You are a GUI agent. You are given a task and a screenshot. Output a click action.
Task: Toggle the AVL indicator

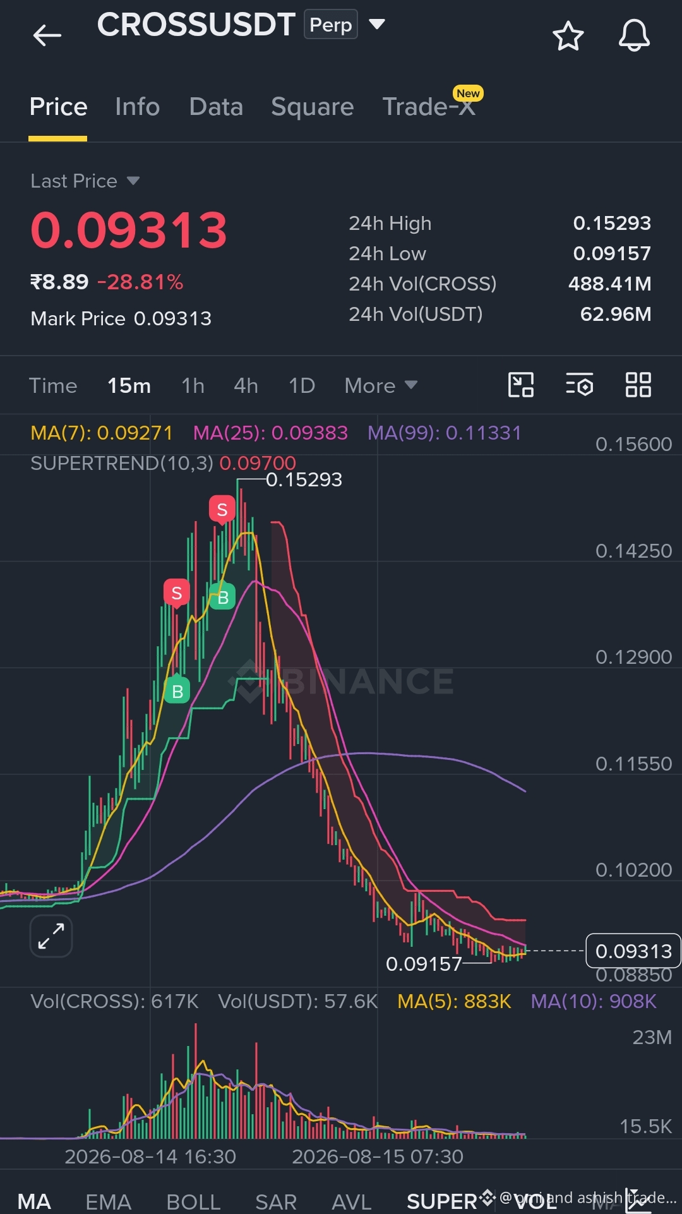tap(351, 1201)
